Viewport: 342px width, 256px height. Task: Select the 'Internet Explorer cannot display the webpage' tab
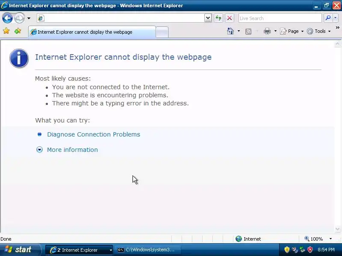point(92,32)
